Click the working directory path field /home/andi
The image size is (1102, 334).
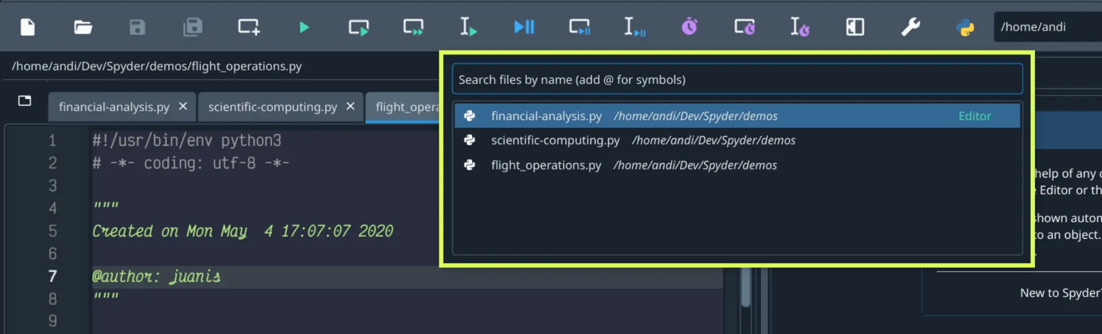(x=1047, y=27)
